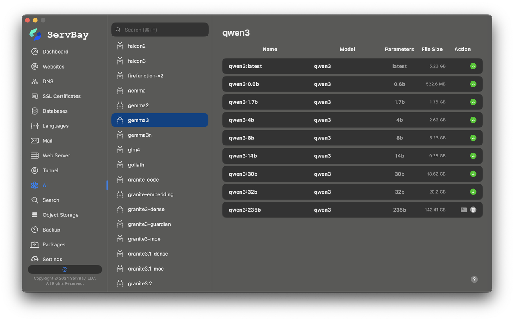Select granite3-moe model entry
This screenshot has height=321, width=514.
[160, 239]
